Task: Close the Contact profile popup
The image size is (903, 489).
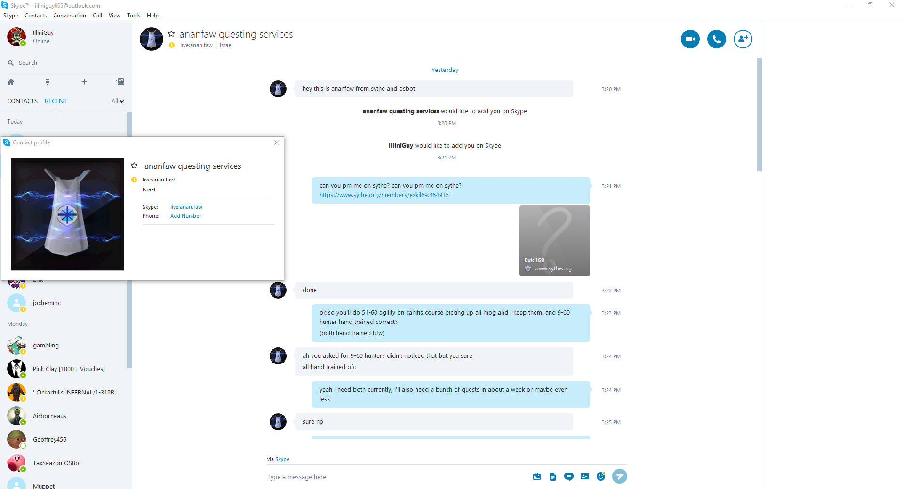Action: pos(277,142)
